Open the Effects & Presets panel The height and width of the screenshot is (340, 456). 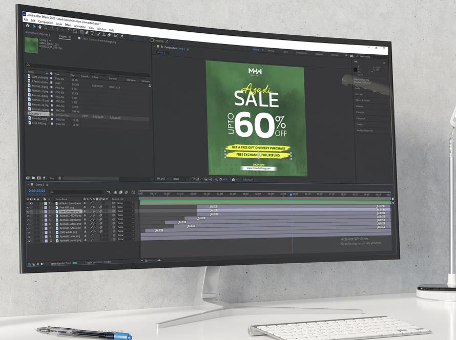click(x=363, y=100)
